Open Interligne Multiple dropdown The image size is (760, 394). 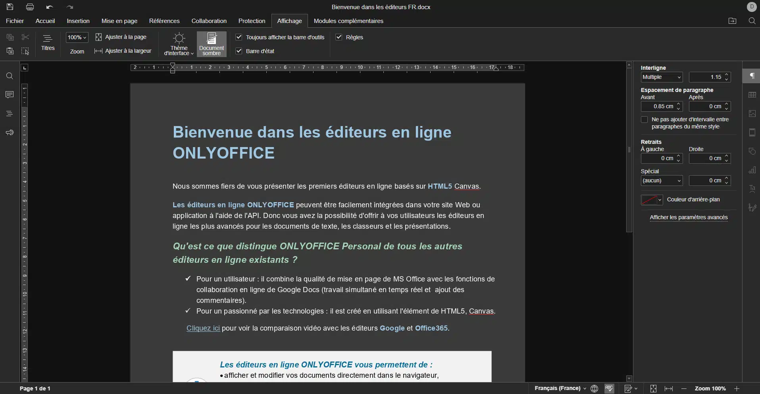click(x=662, y=77)
